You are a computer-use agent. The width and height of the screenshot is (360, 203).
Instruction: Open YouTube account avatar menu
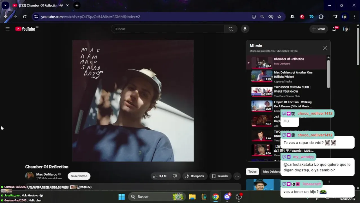tap(346, 29)
